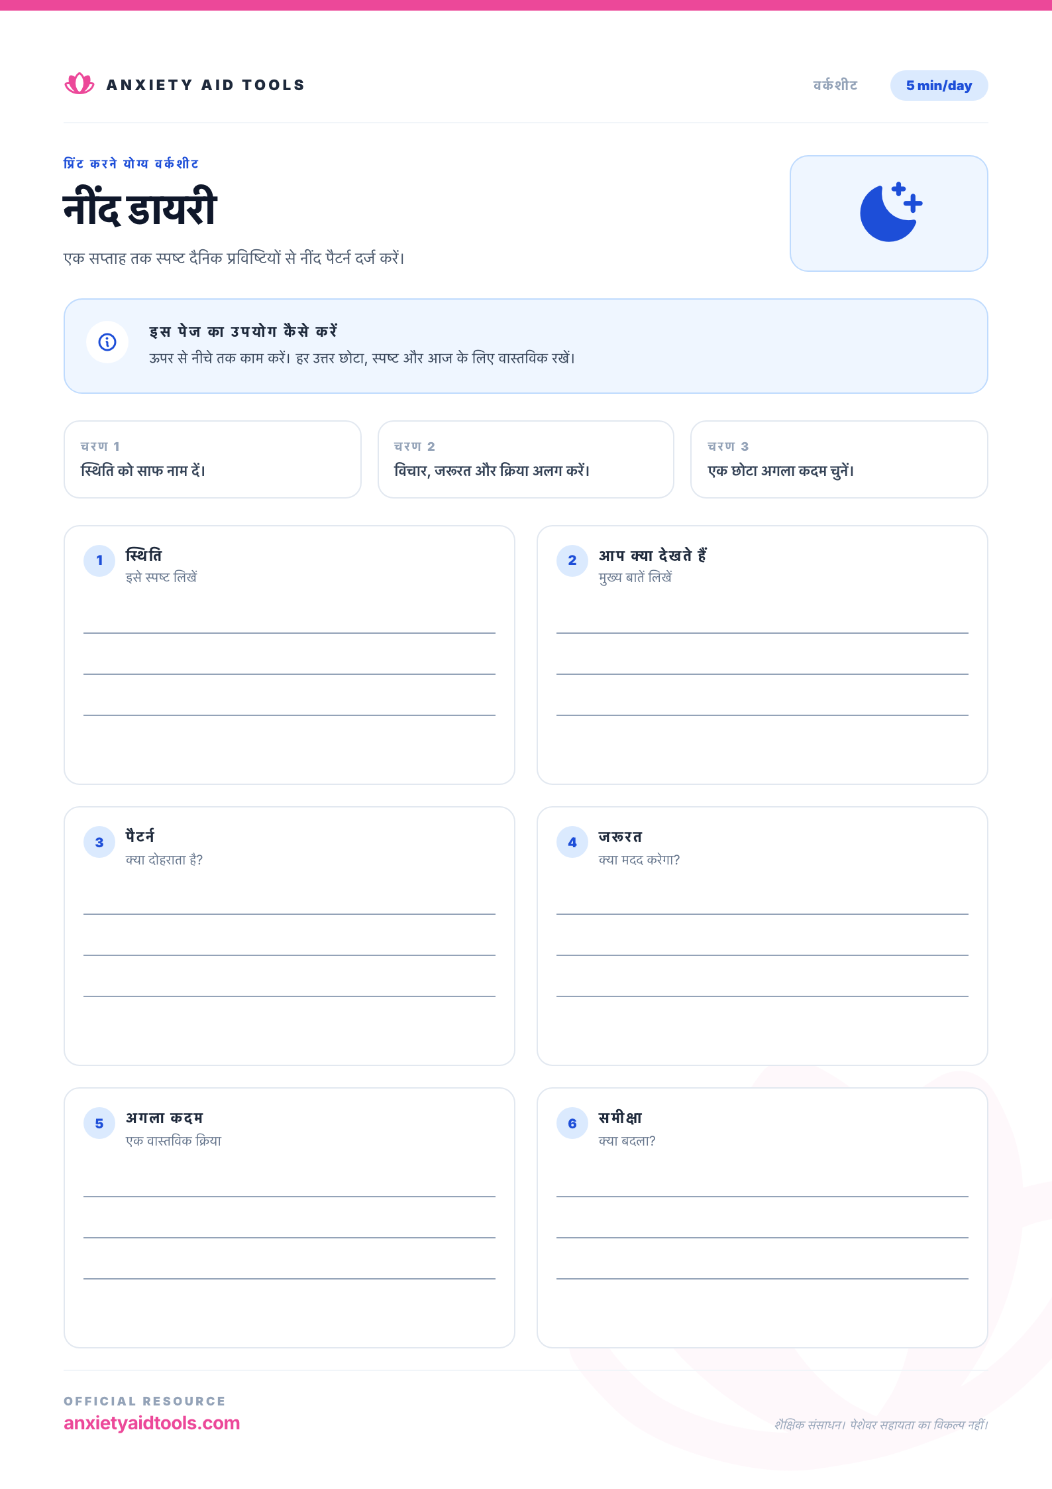The image size is (1052, 1489).
Task: Click the 5 min/day pill
Action: (939, 86)
